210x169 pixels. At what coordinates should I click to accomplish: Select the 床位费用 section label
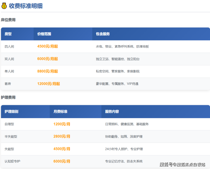click(8, 20)
